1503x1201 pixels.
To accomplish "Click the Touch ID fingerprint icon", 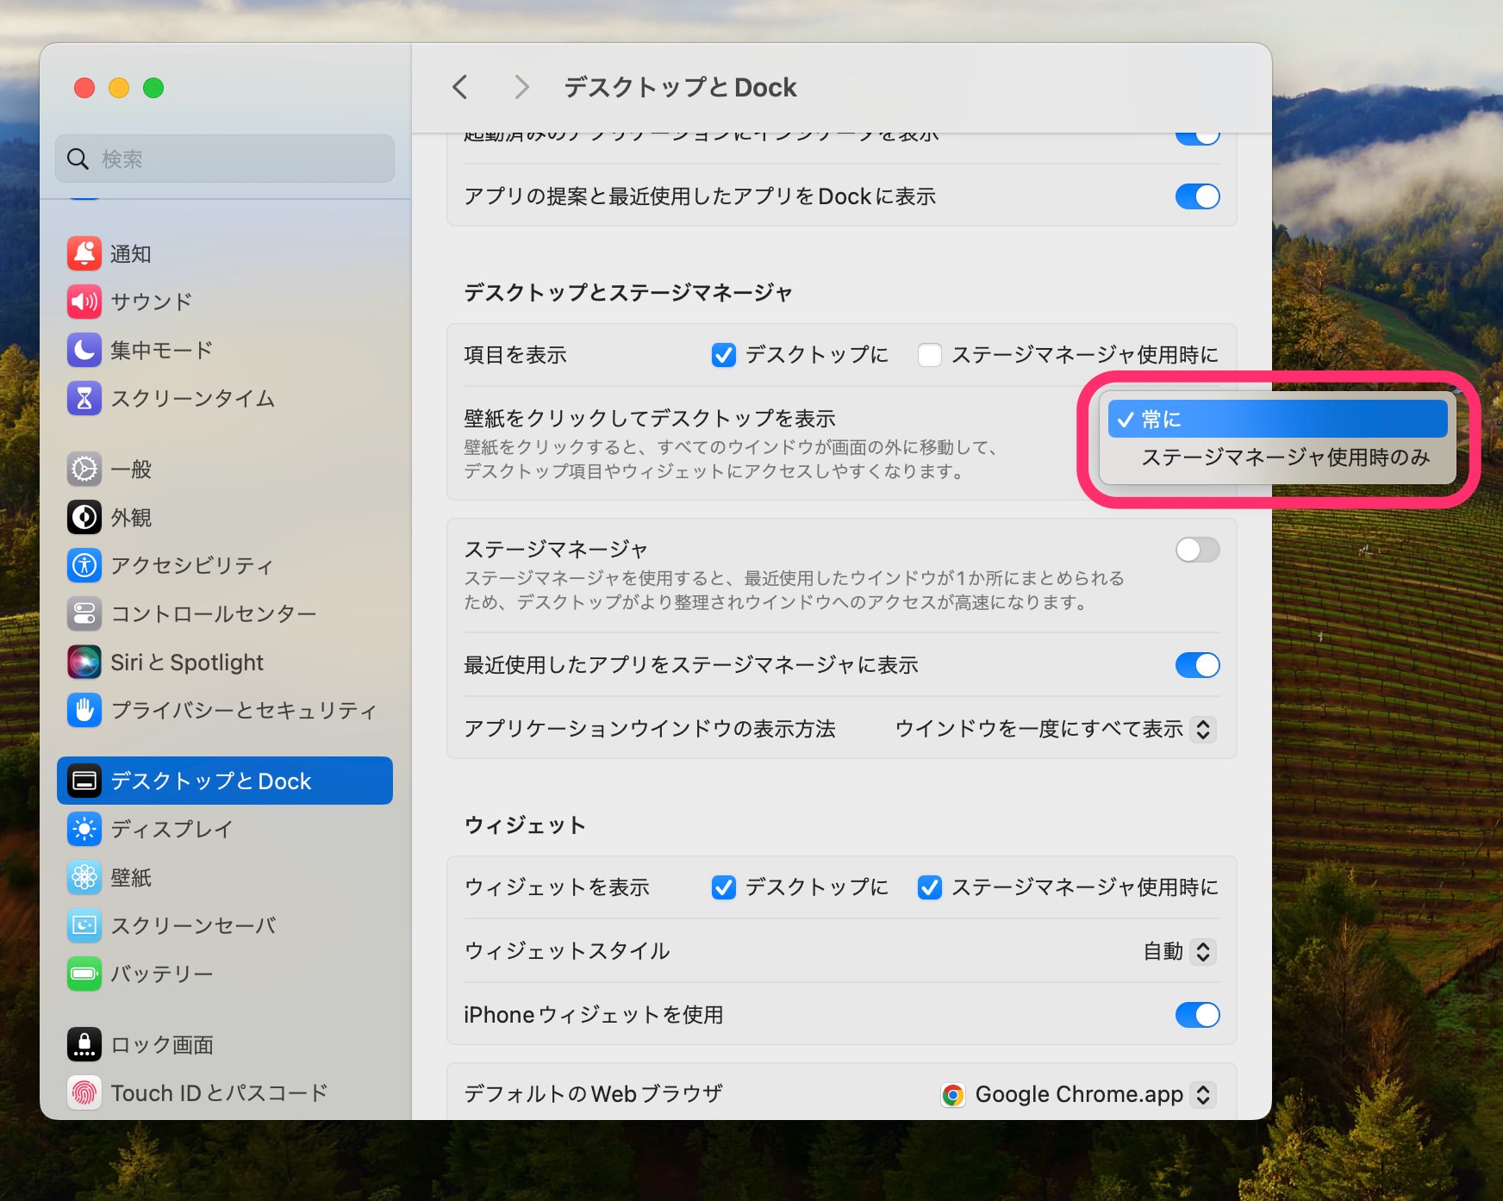I will pyautogui.click(x=84, y=1092).
